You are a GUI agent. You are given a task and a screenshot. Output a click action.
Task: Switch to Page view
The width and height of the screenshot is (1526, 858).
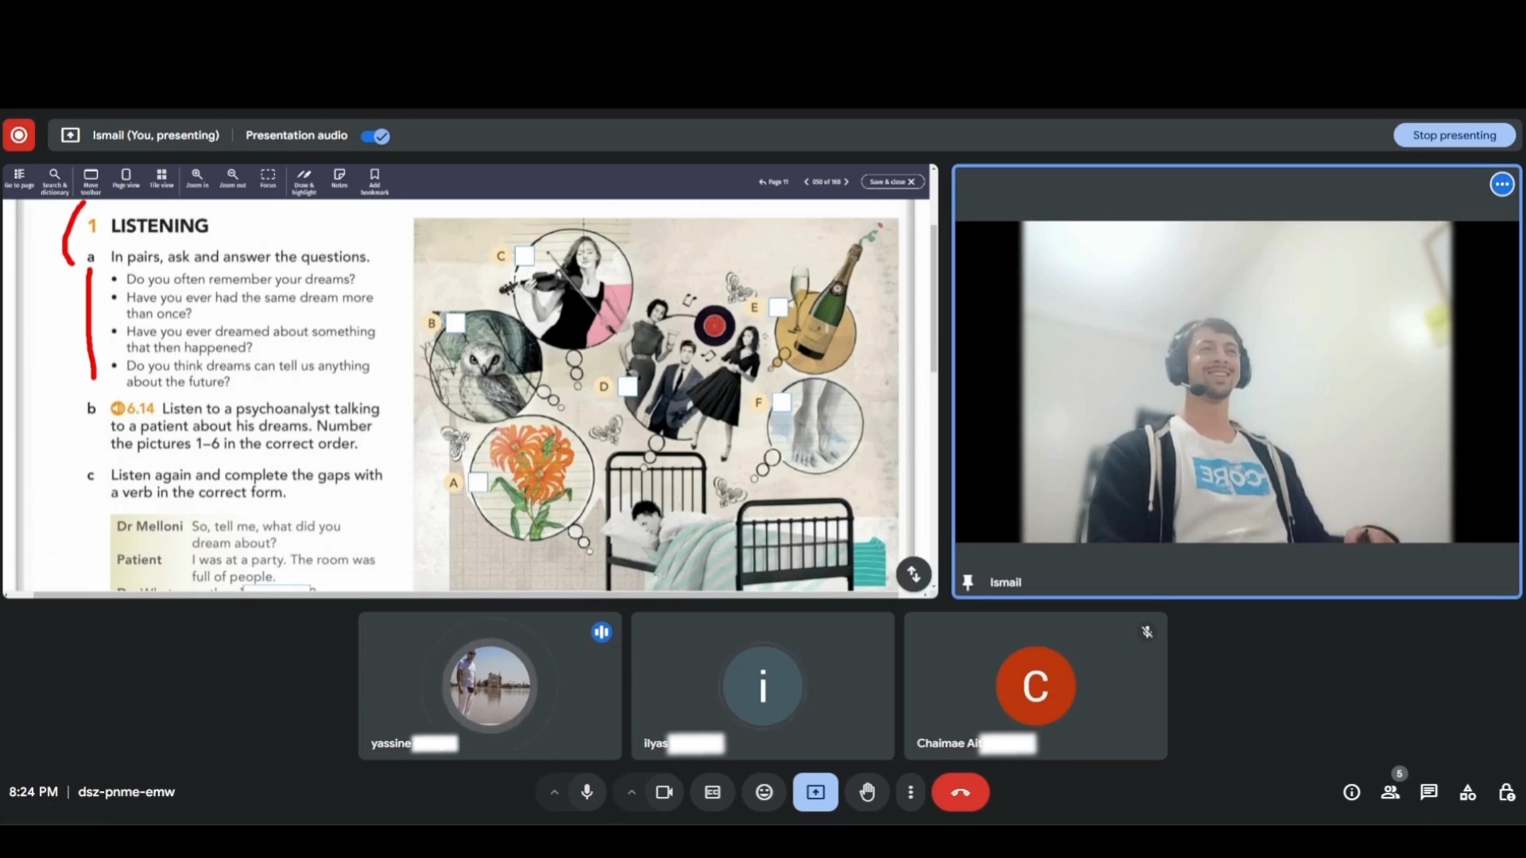tap(126, 179)
